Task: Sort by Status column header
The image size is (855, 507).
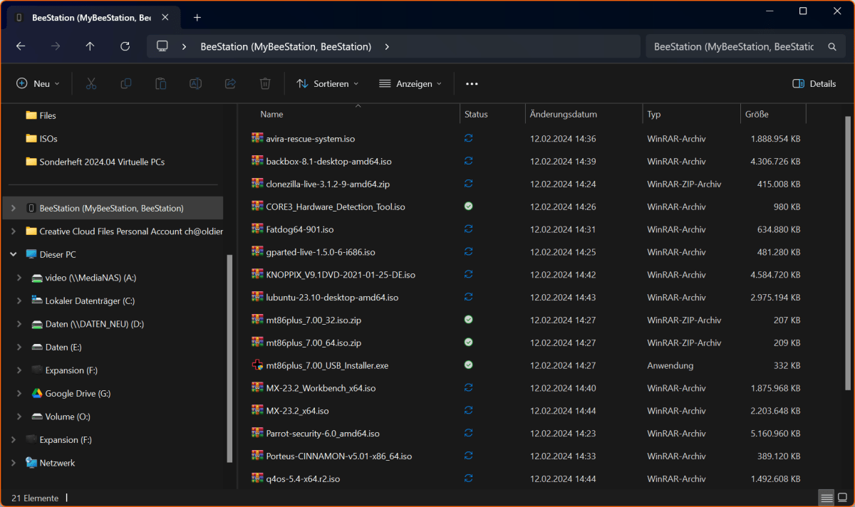Action: pyautogui.click(x=476, y=114)
